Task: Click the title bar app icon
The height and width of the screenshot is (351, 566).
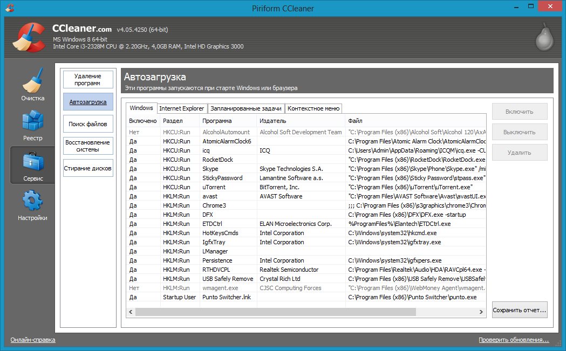Action: [9, 9]
